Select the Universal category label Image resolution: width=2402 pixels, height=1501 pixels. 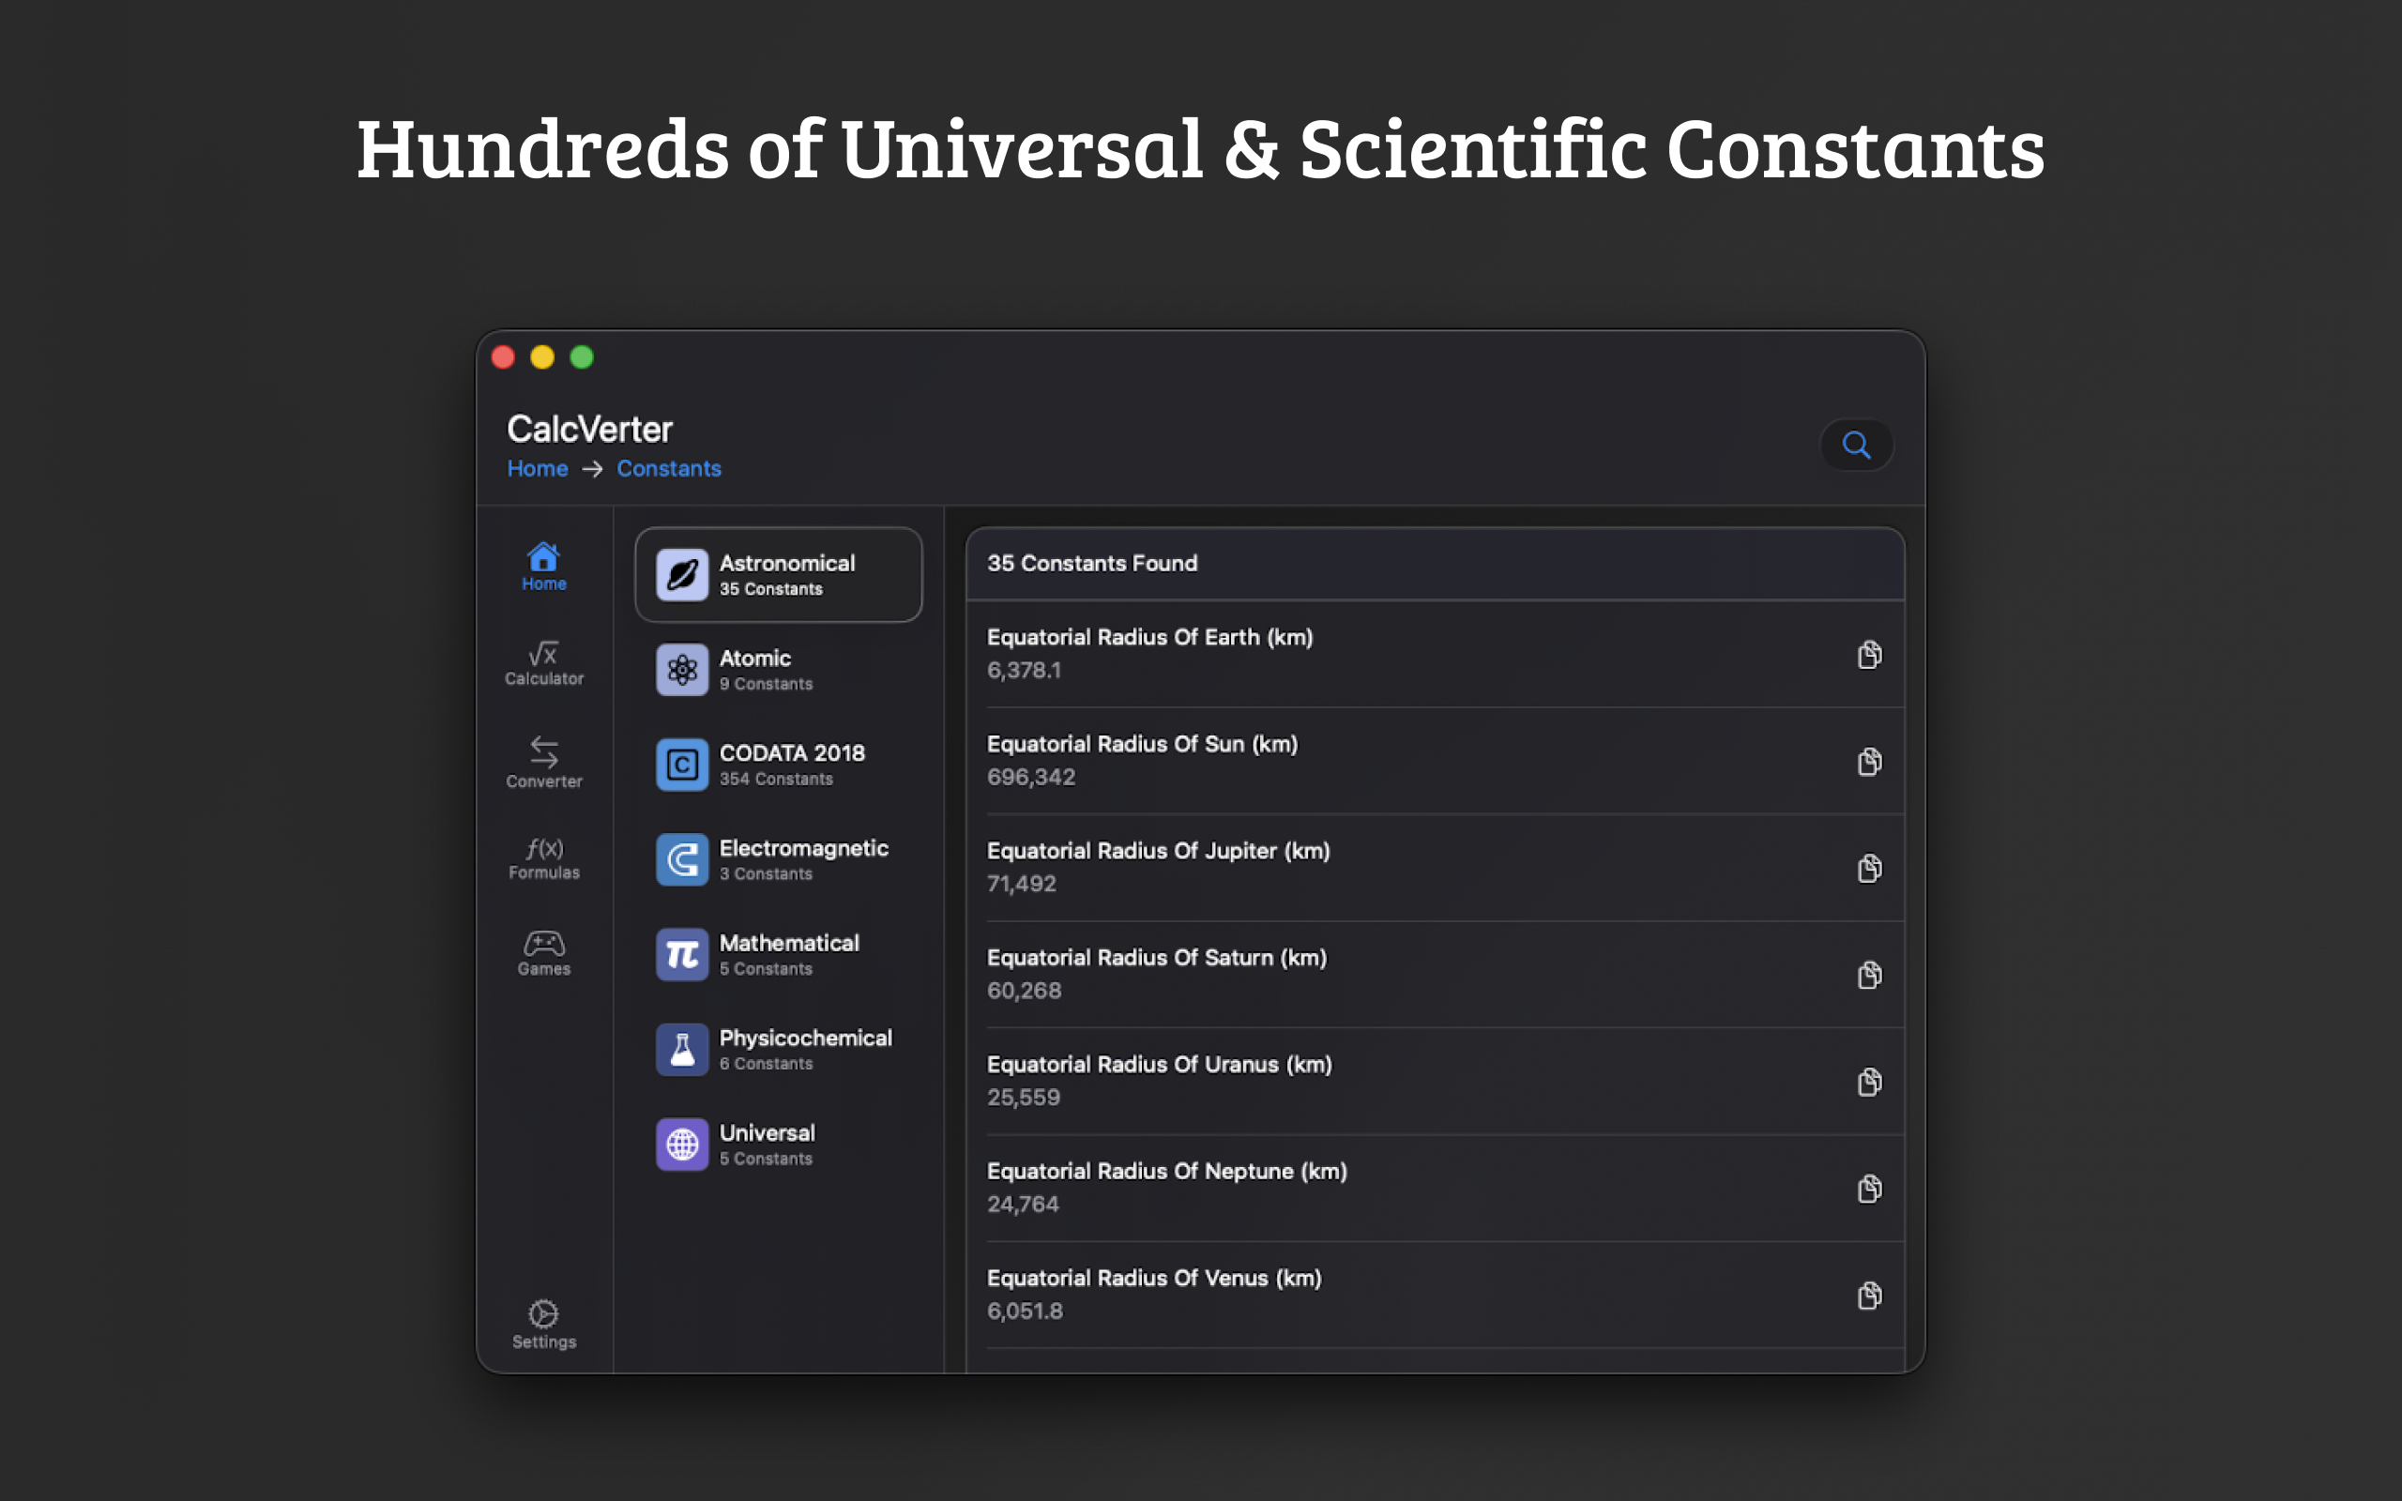click(768, 1132)
